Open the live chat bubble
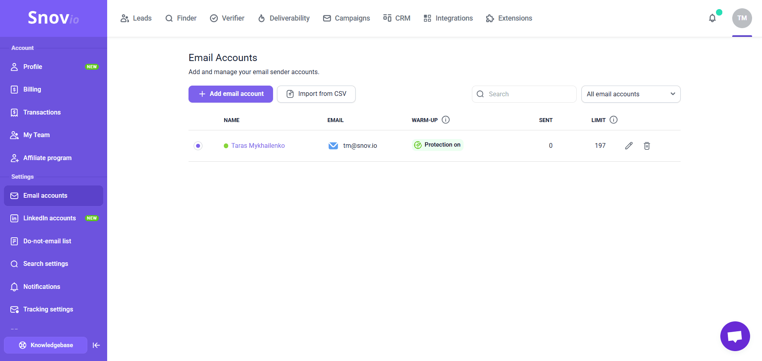 click(x=735, y=336)
